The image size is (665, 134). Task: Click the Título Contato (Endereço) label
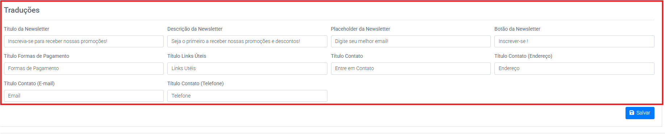coord(523,56)
